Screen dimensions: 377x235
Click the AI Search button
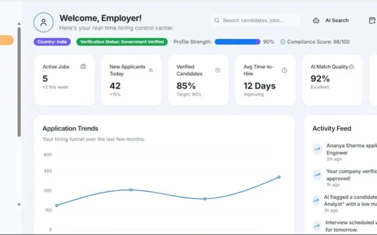[x=330, y=21]
